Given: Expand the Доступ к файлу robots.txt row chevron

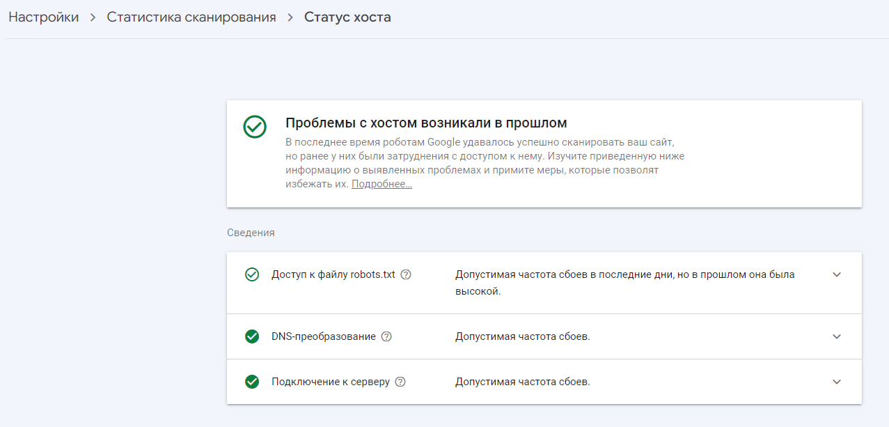Looking at the screenshot, I should [837, 274].
